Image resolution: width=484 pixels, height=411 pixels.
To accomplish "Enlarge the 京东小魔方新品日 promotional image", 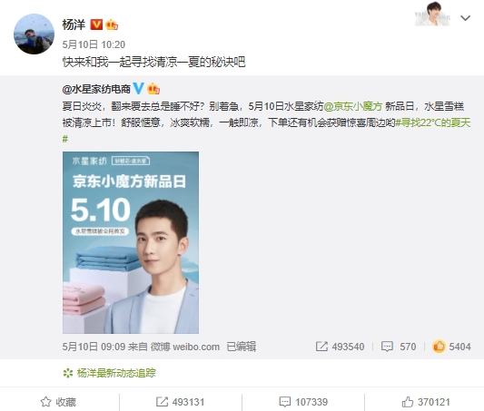I will (x=131, y=242).
